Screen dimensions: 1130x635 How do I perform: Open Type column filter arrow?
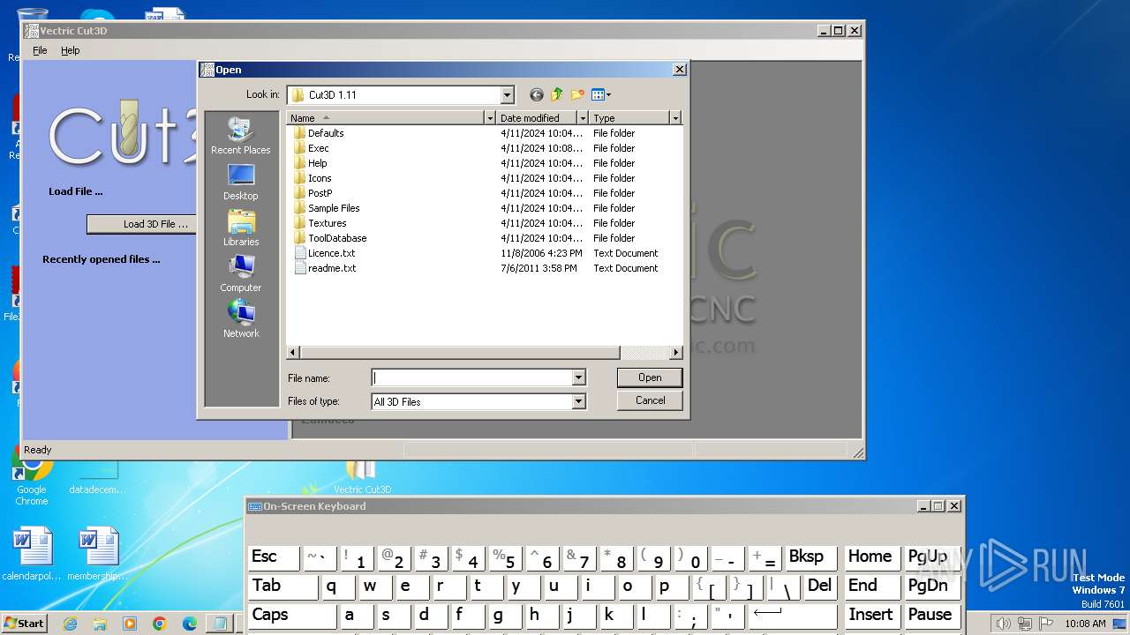click(x=675, y=117)
